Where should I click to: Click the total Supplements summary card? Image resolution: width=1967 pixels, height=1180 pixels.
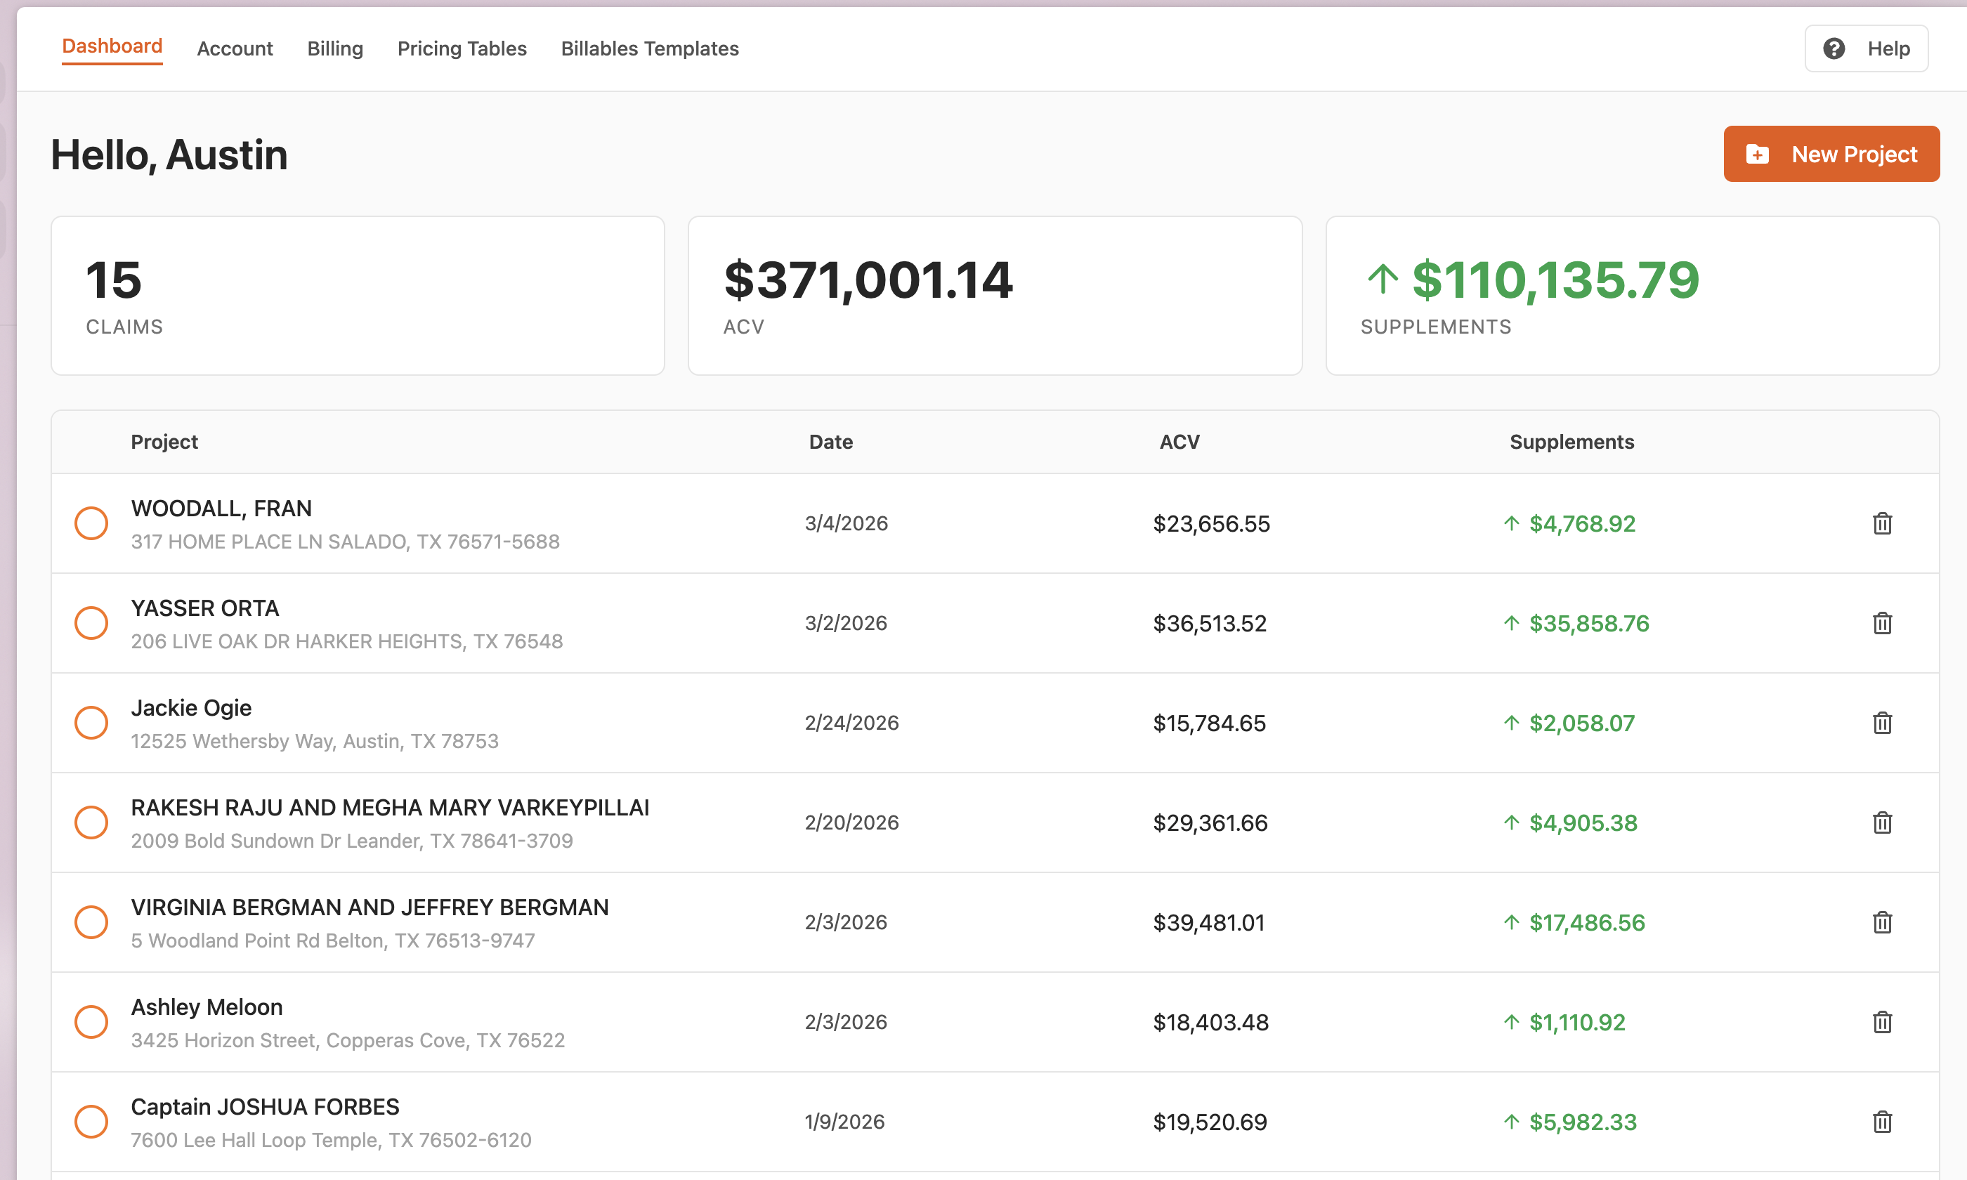pos(1631,296)
